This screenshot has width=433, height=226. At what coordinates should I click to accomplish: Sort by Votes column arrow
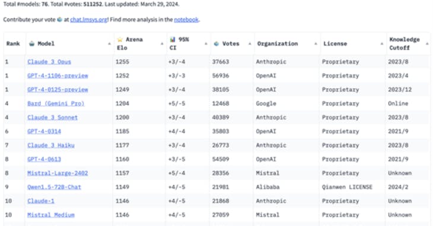[250, 44]
